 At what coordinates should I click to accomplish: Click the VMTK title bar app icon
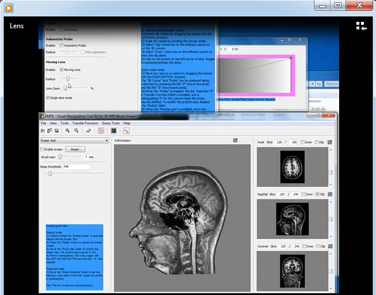[41, 116]
